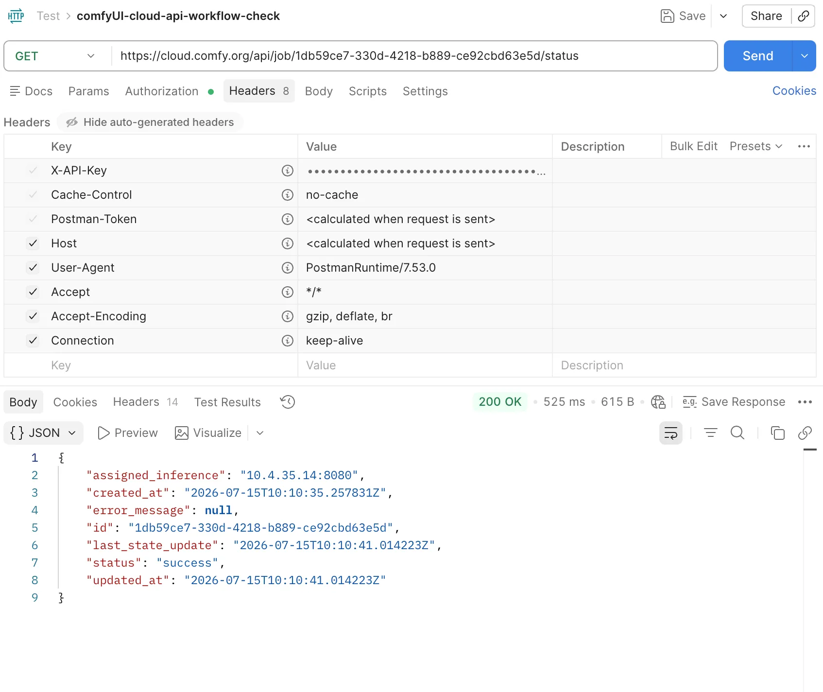
Task: Uncheck the Accept header
Action: (x=33, y=292)
